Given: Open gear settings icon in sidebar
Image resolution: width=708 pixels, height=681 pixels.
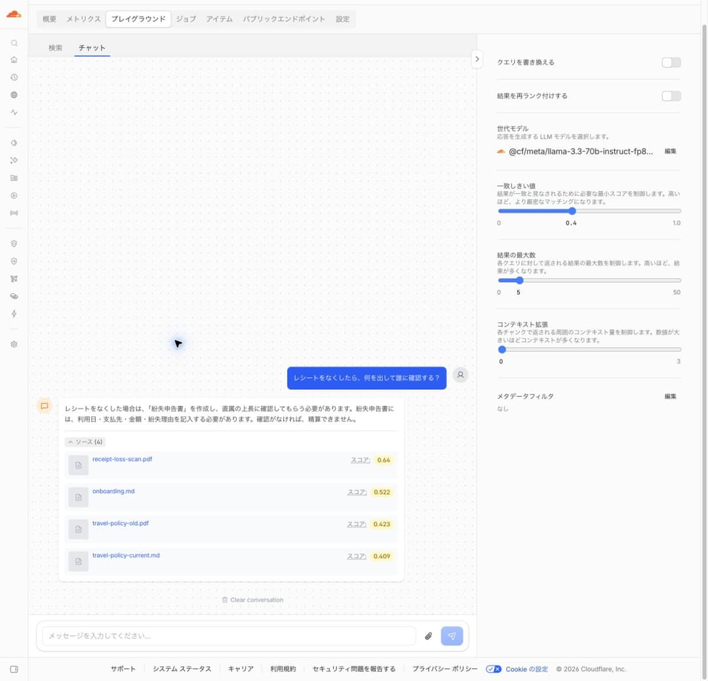Looking at the screenshot, I should point(14,344).
